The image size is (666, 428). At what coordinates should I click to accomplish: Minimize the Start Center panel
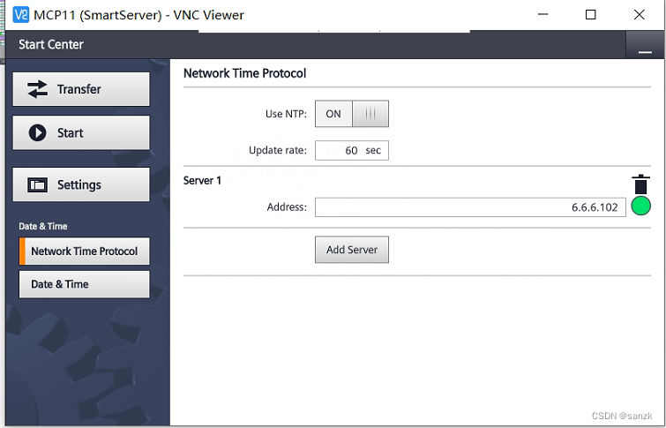point(645,45)
